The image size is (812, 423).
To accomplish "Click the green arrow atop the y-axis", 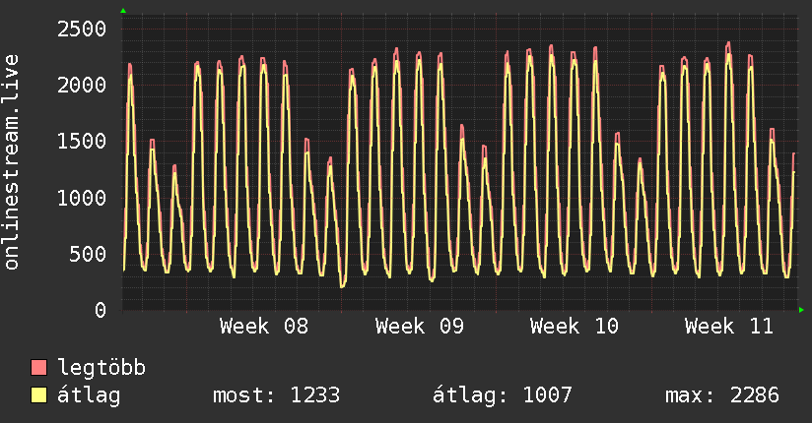I will coord(122,10).
